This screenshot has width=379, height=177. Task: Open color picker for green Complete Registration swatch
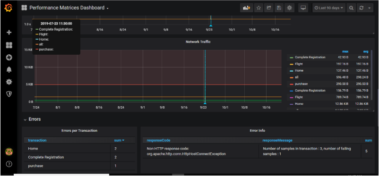pos(291,58)
